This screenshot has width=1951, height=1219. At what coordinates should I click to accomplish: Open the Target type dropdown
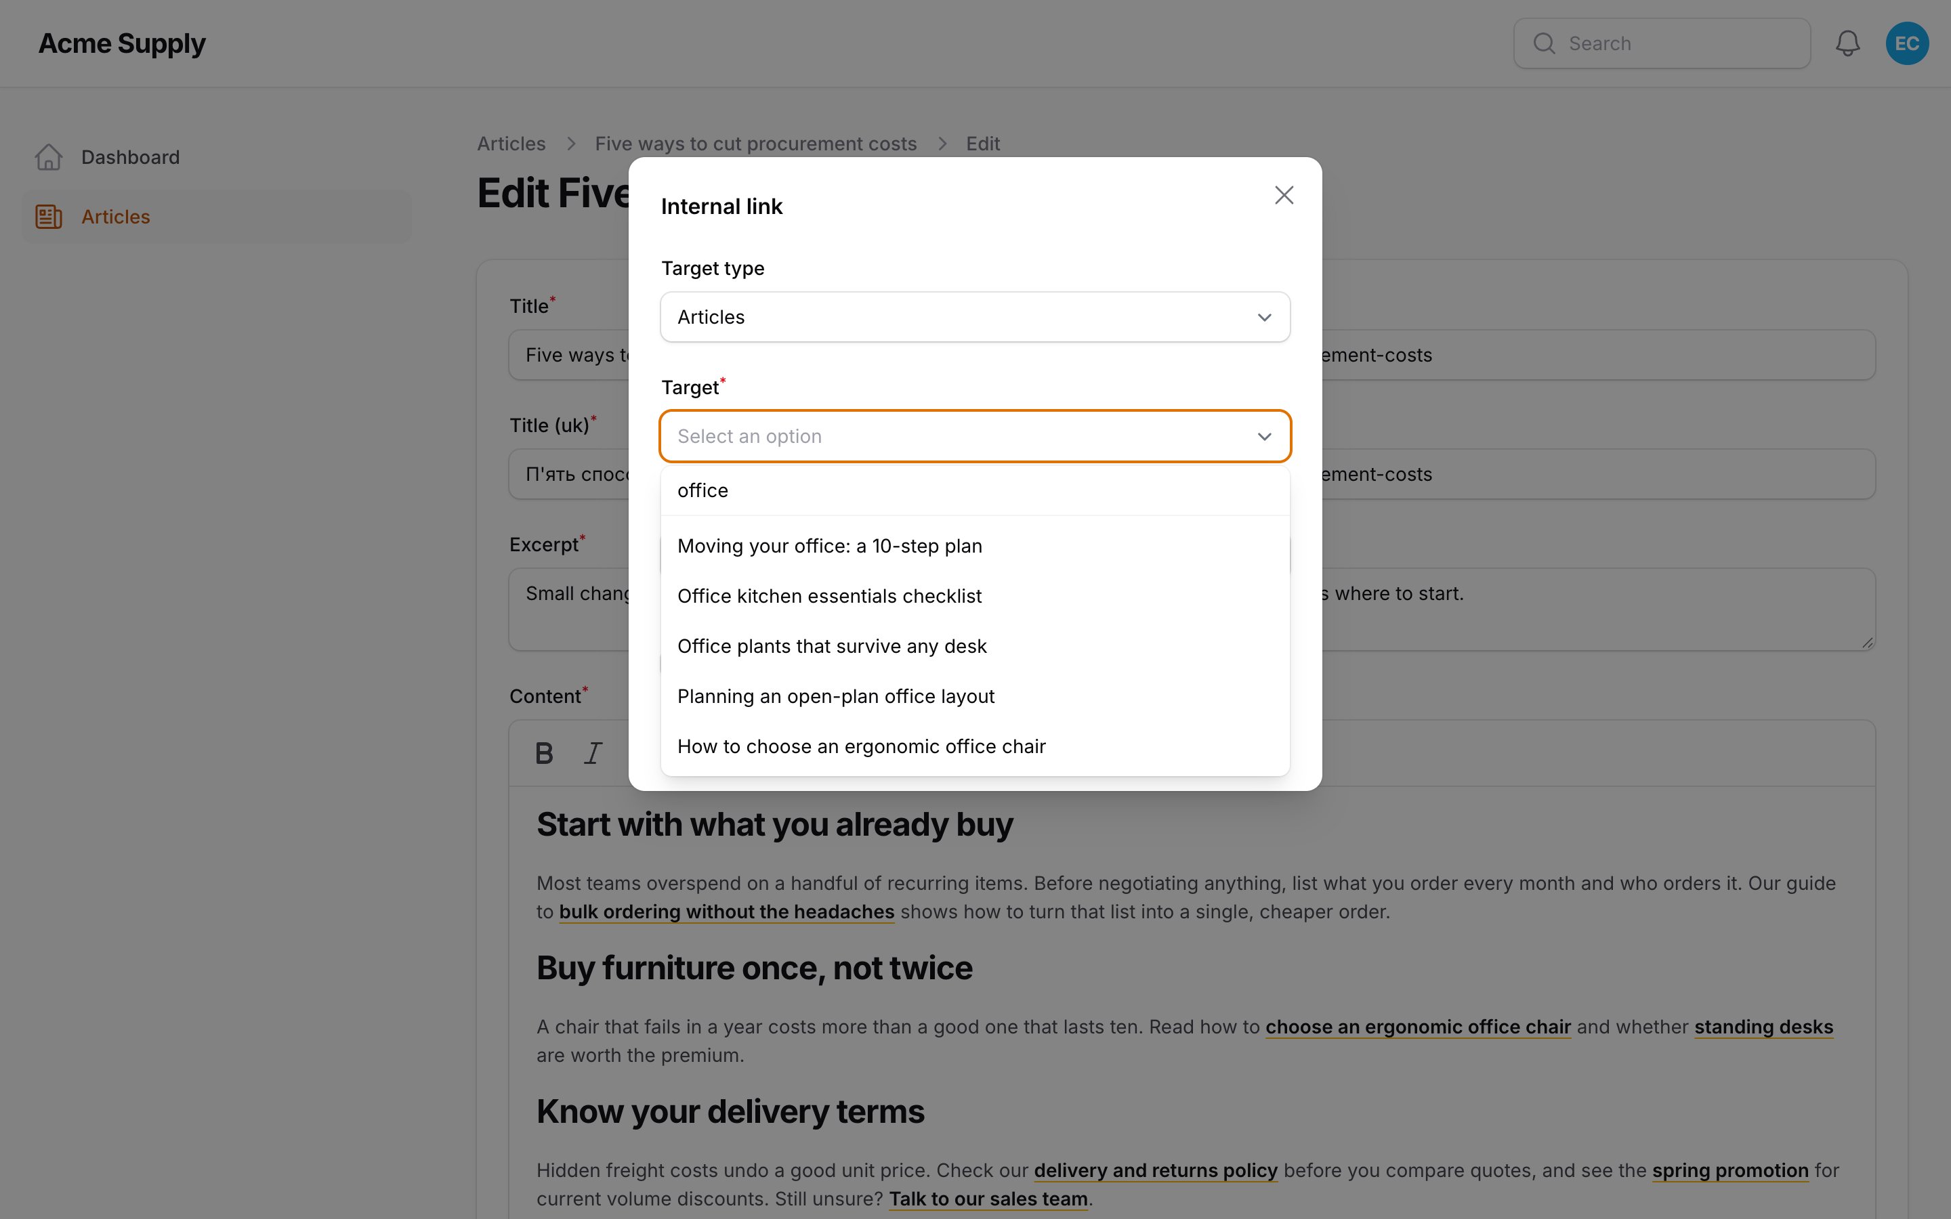(975, 317)
